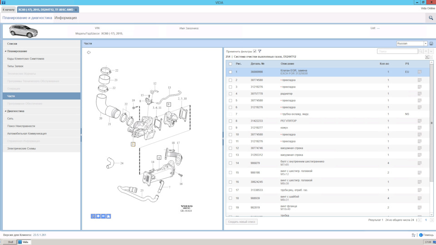The width and height of the screenshot is (436, 245).
Task: Open Электрические Схемы in sidebar
Action: [21, 148]
